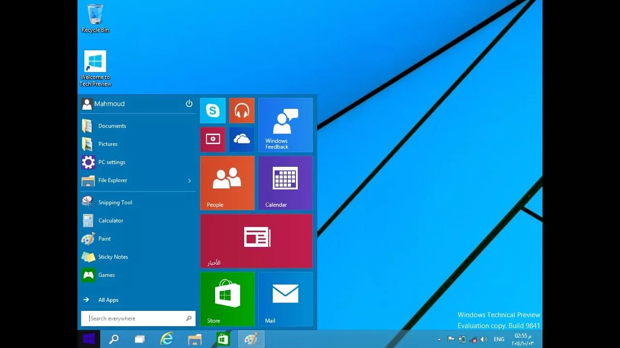The height and width of the screenshot is (348, 620).
Task: Launch Calculator from Start menu
Action: coord(138,220)
